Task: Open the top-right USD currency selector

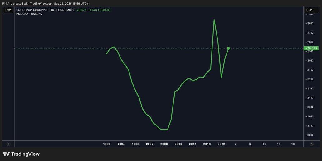Action: pos(309,10)
